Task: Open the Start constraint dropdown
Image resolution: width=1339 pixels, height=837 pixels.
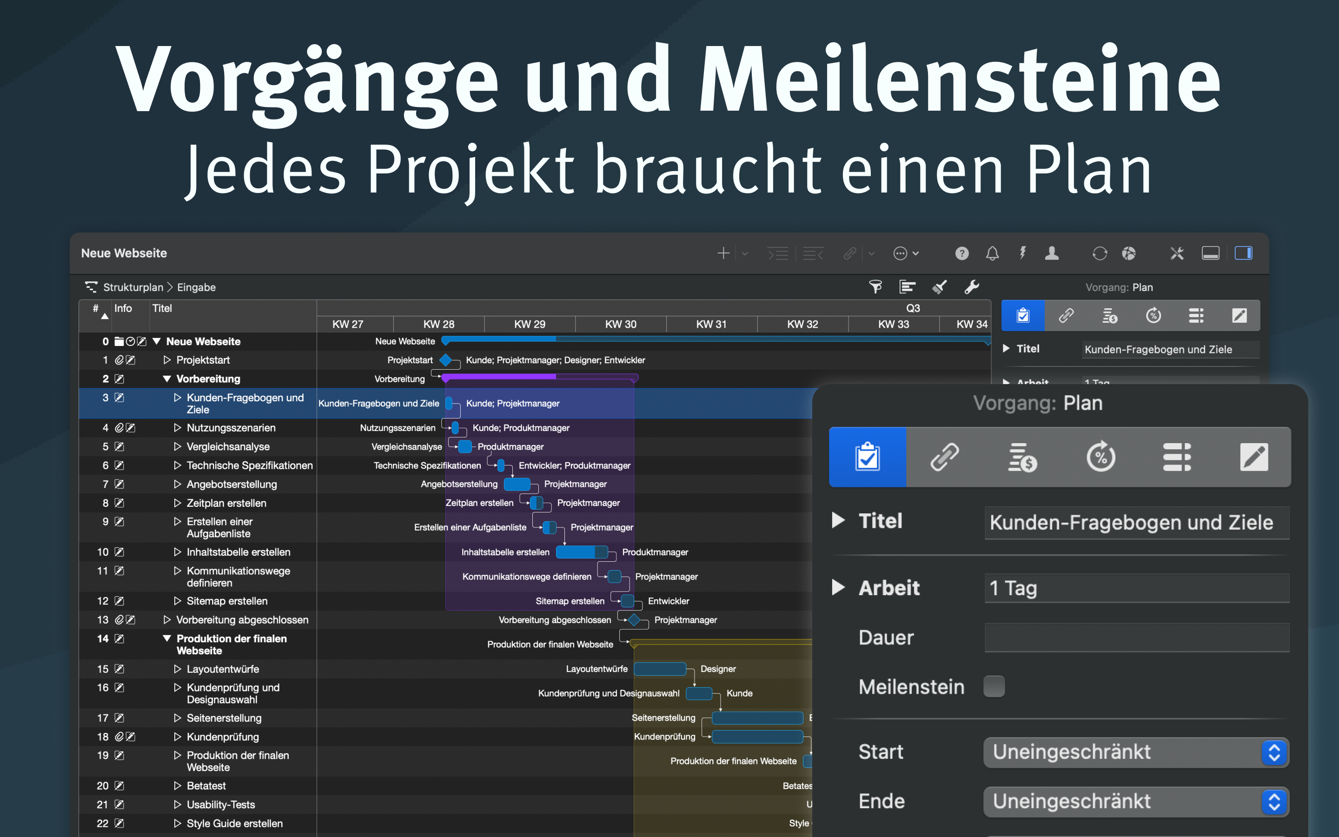Action: (x=1135, y=752)
